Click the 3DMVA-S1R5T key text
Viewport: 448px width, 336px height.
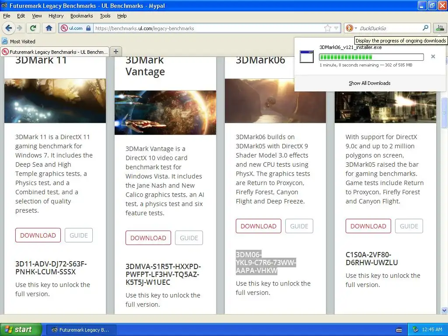(x=163, y=274)
